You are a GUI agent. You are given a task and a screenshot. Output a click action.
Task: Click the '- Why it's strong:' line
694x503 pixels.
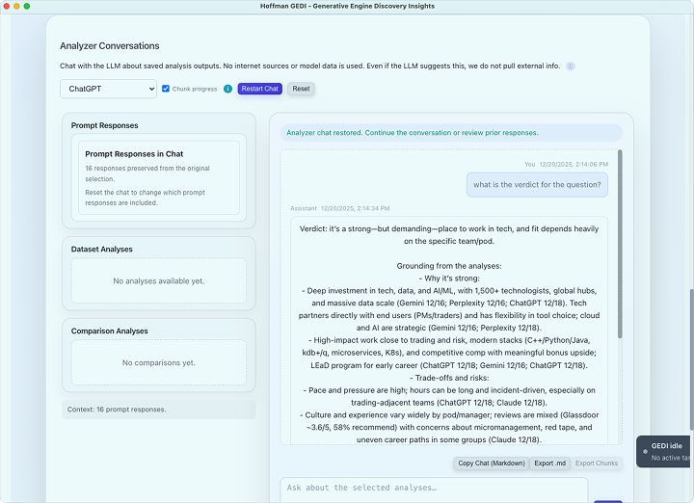[449, 278]
